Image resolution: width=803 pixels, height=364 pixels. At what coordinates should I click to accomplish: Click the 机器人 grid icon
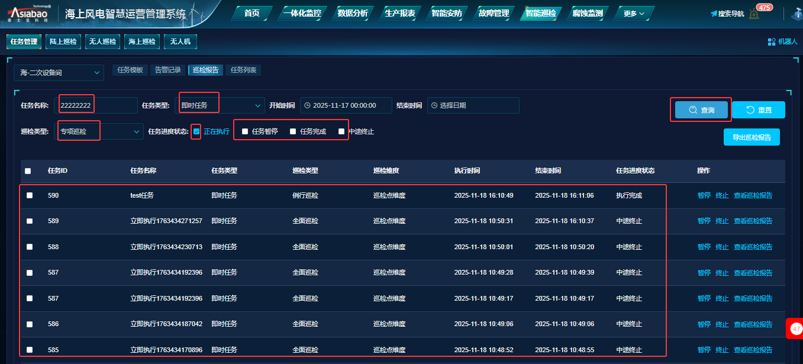772,41
